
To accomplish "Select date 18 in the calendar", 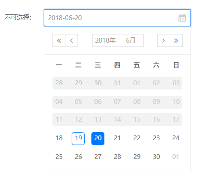I will (59, 138).
